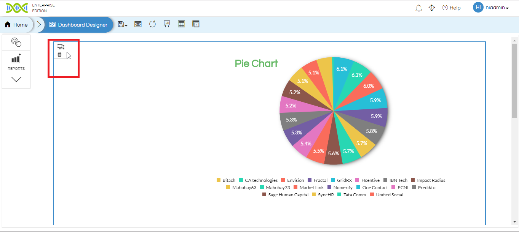This screenshot has width=519, height=232.
Task: Open the Save dropdown in toolbar
Action: [123, 24]
